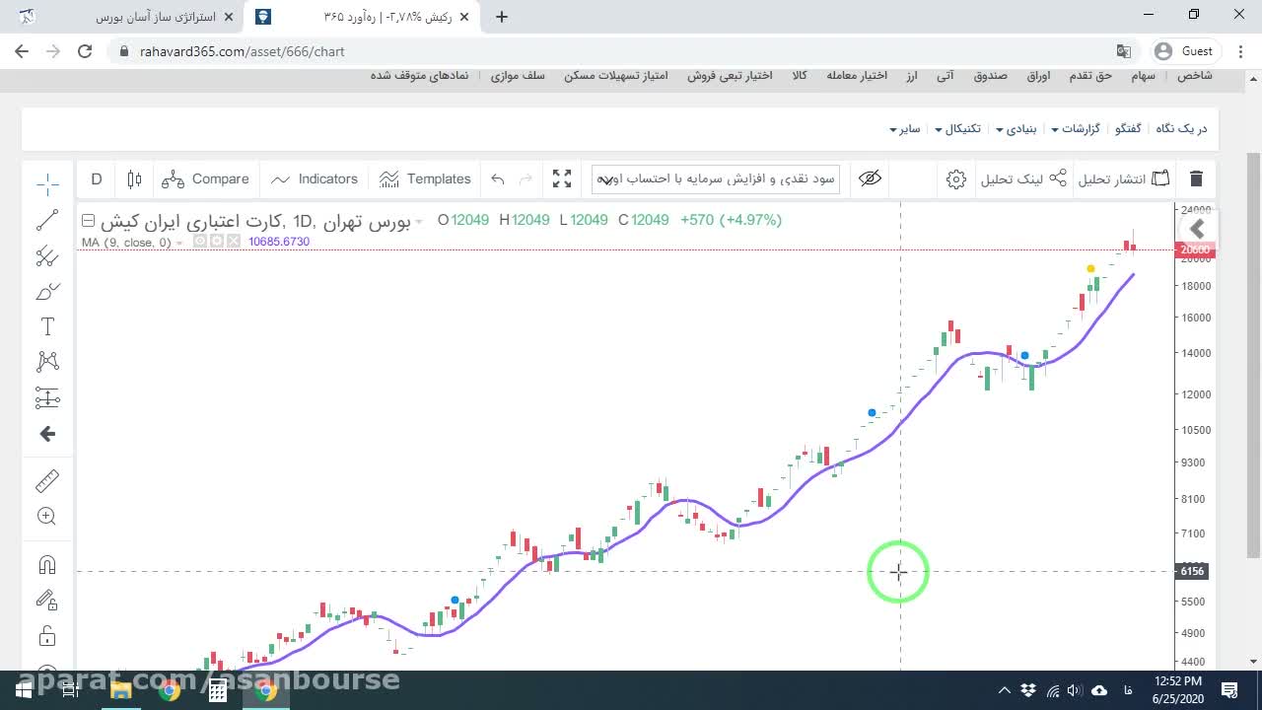Screen dimensions: 1262x710
Task: Open the dividend adjustment dropdown field
Action: point(716,178)
